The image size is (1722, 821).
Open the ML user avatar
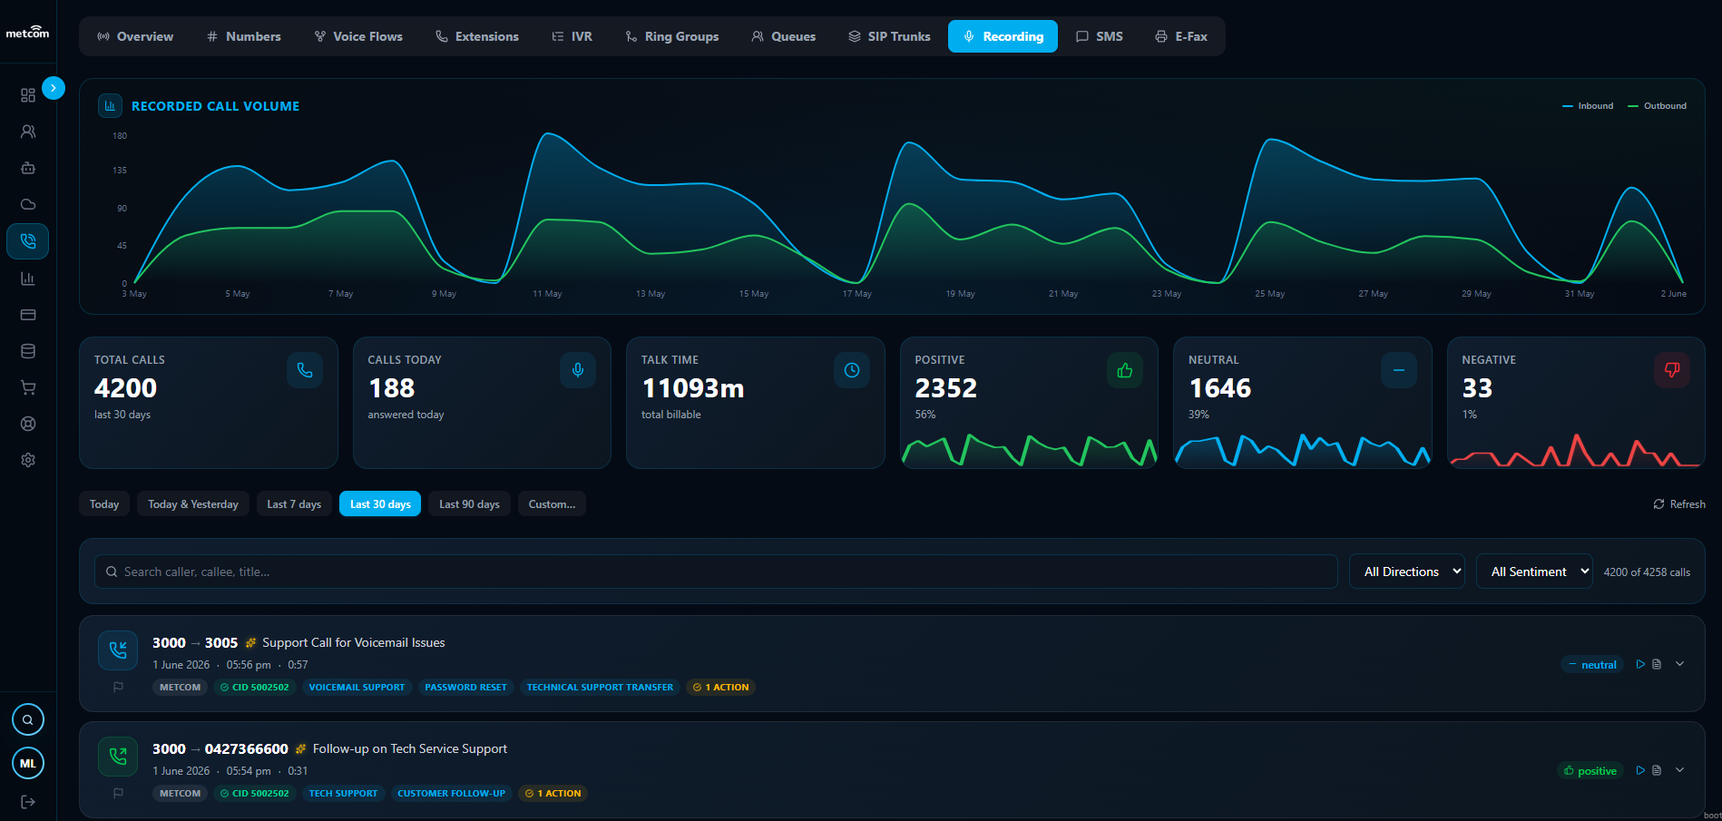click(x=28, y=763)
